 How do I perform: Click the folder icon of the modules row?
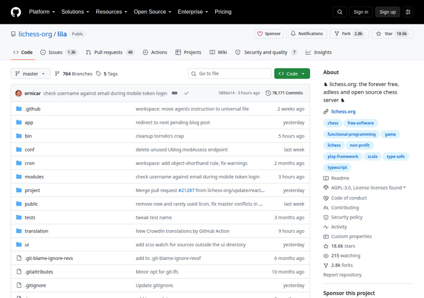click(x=19, y=177)
